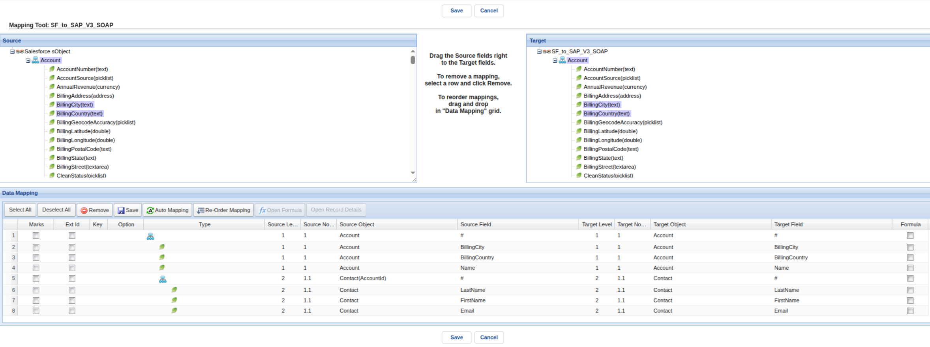
Task: Click the Data Mapping toolbar Save button
Action: [128, 210]
